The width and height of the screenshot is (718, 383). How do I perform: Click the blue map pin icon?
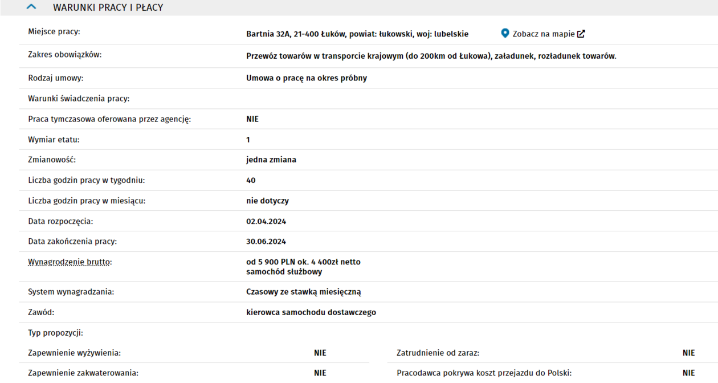(505, 34)
